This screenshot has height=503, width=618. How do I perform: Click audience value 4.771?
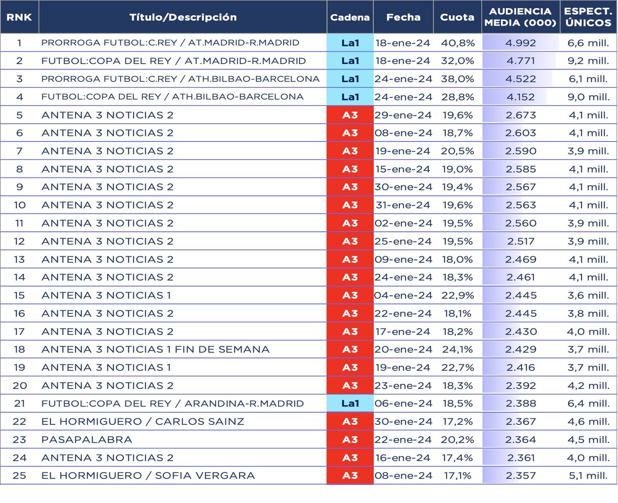521,61
